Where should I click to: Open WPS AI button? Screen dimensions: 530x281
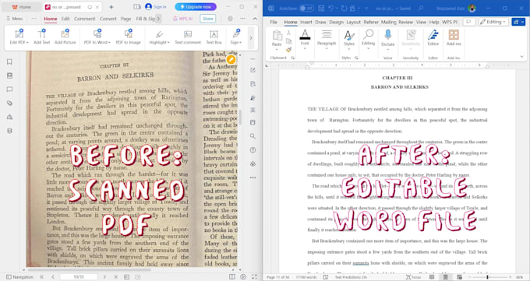tap(183, 19)
